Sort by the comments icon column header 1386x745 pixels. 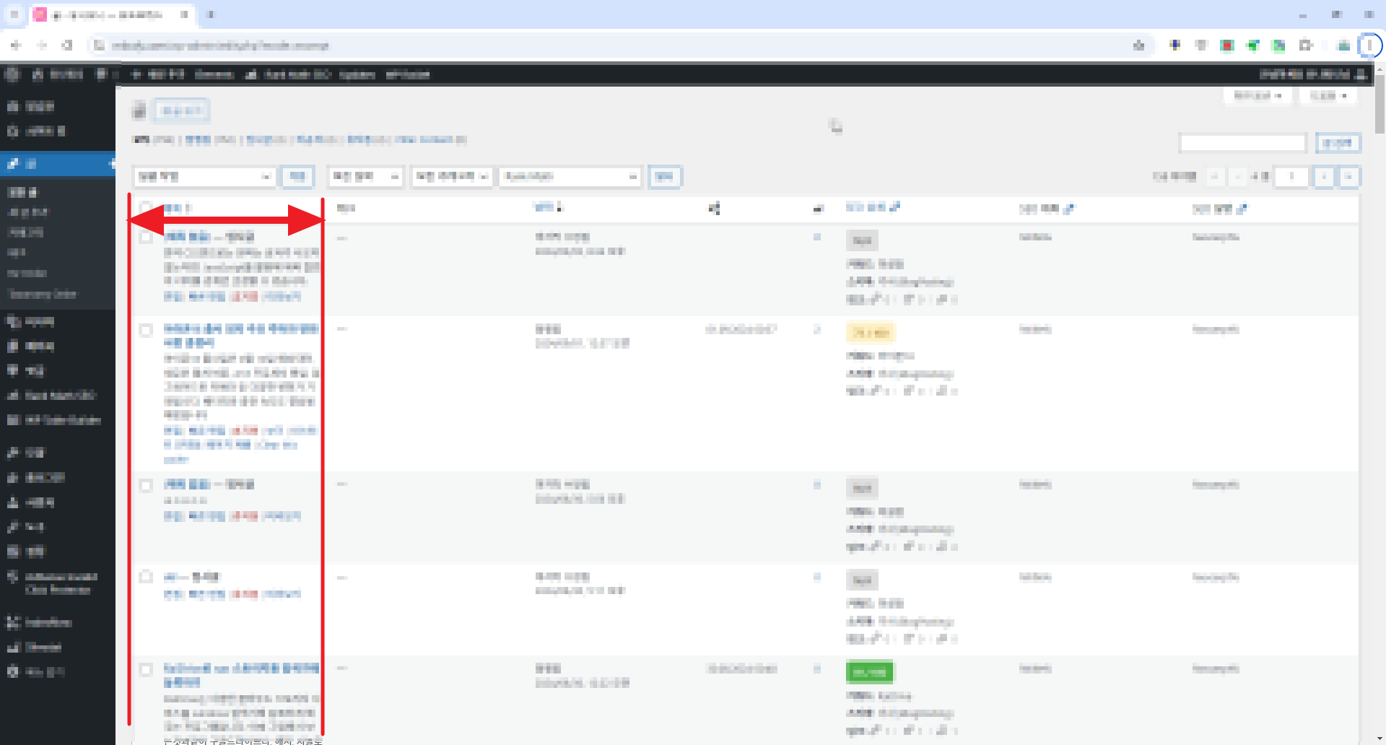click(818, 209)
